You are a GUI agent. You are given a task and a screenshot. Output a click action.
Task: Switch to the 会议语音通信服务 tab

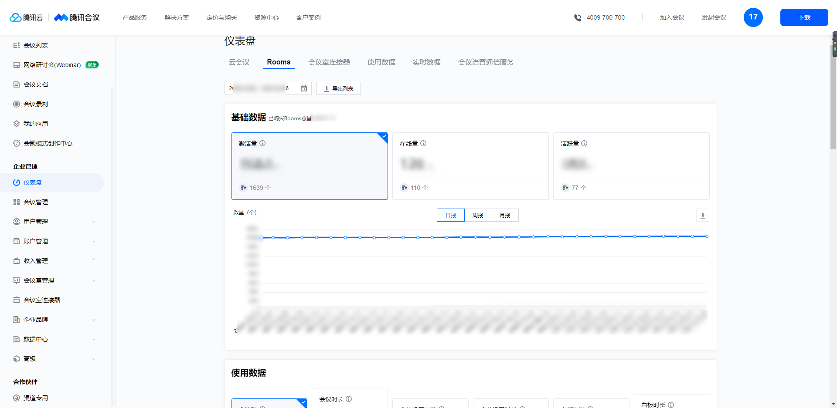point(486,62)
